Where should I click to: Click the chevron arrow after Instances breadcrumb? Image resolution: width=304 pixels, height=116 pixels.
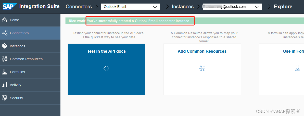point(198,7)
